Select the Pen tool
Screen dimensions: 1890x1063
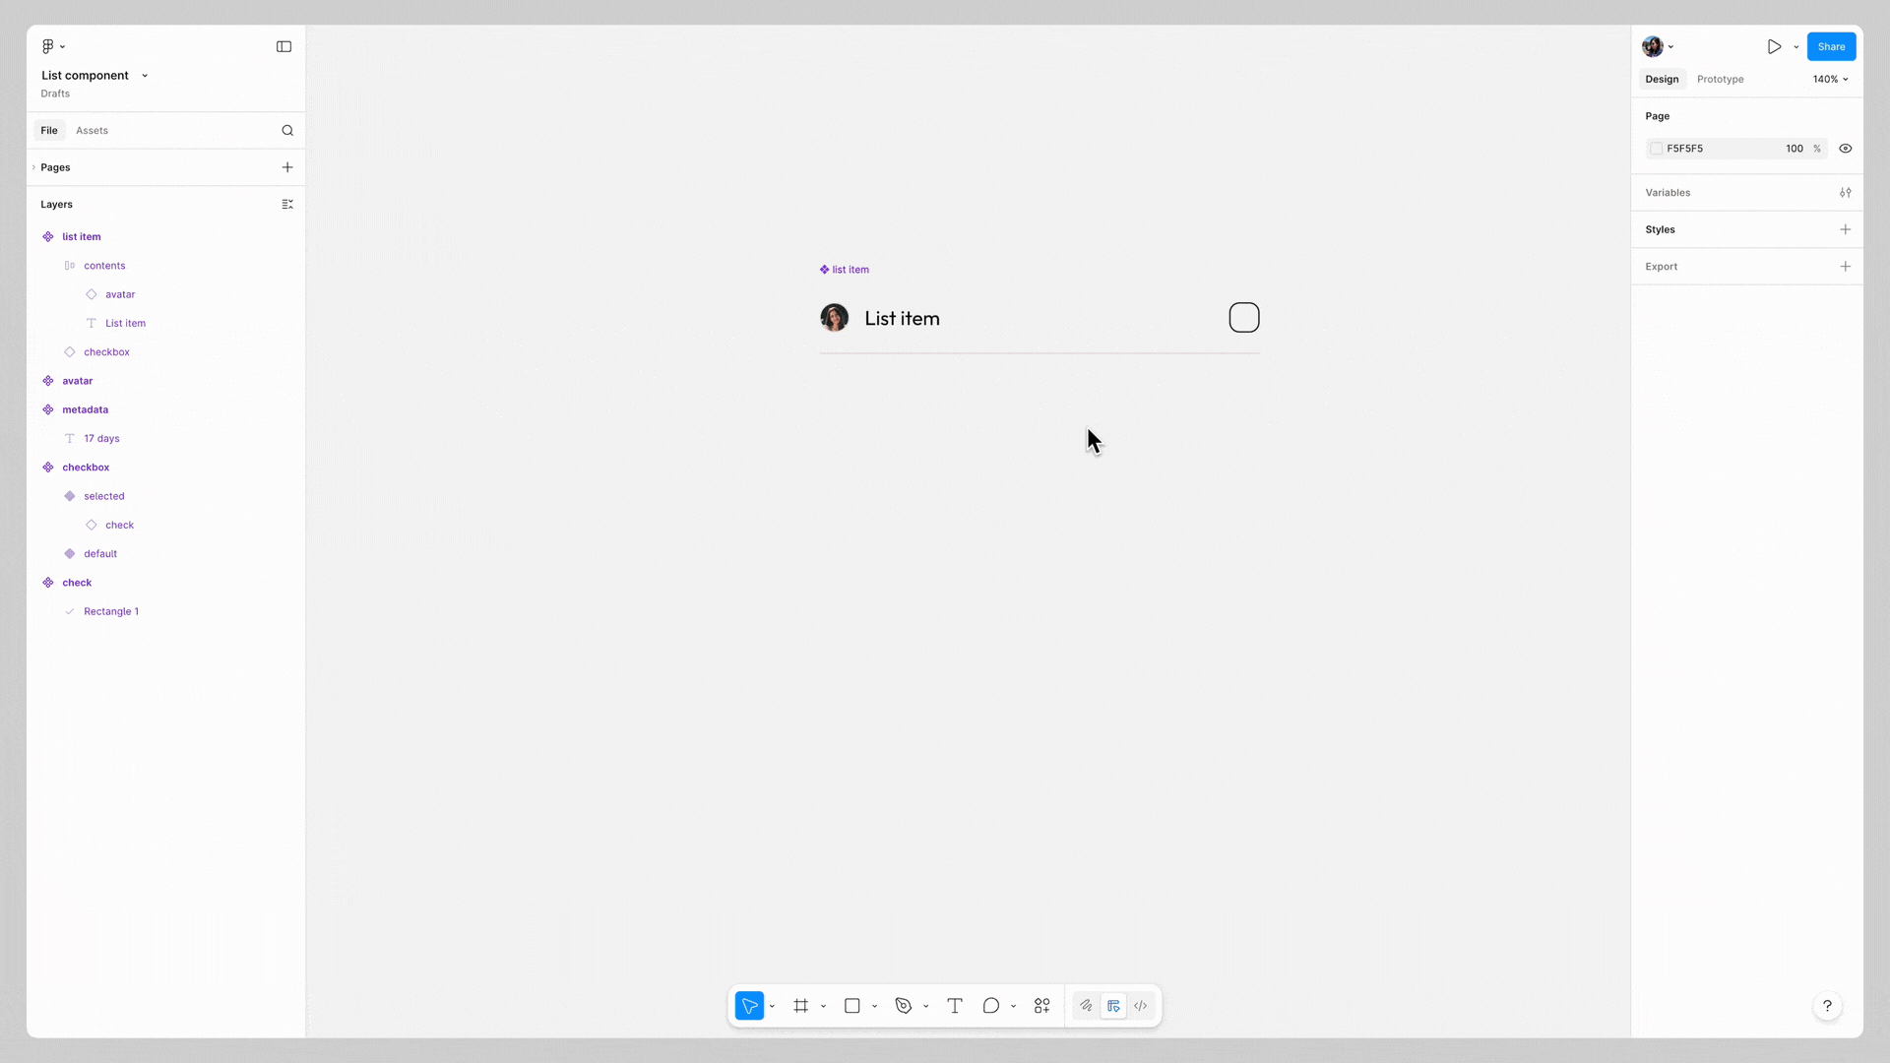pos(904,1006)
